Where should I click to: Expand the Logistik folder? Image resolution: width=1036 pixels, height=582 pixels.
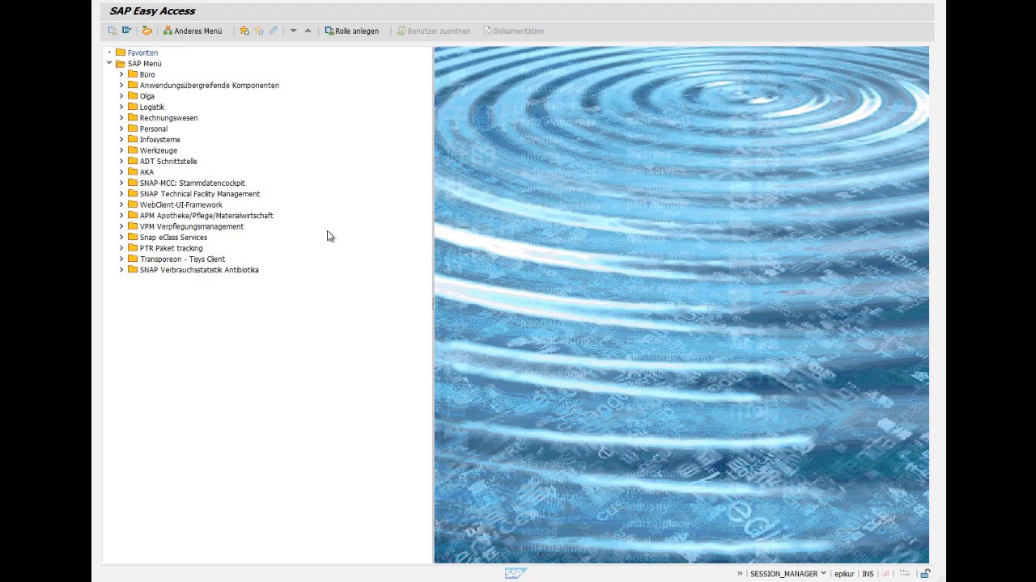point(121,107)
